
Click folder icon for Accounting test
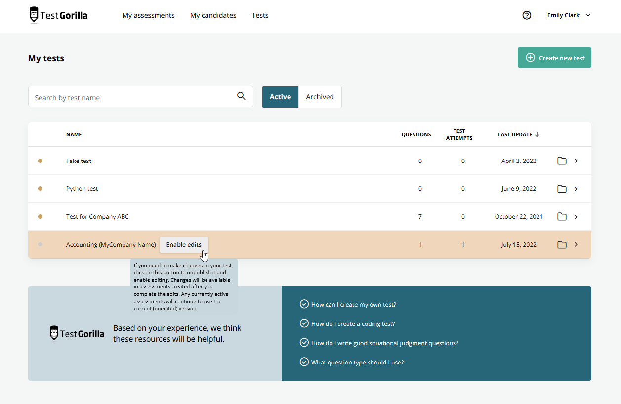click(x=562, y=244)
